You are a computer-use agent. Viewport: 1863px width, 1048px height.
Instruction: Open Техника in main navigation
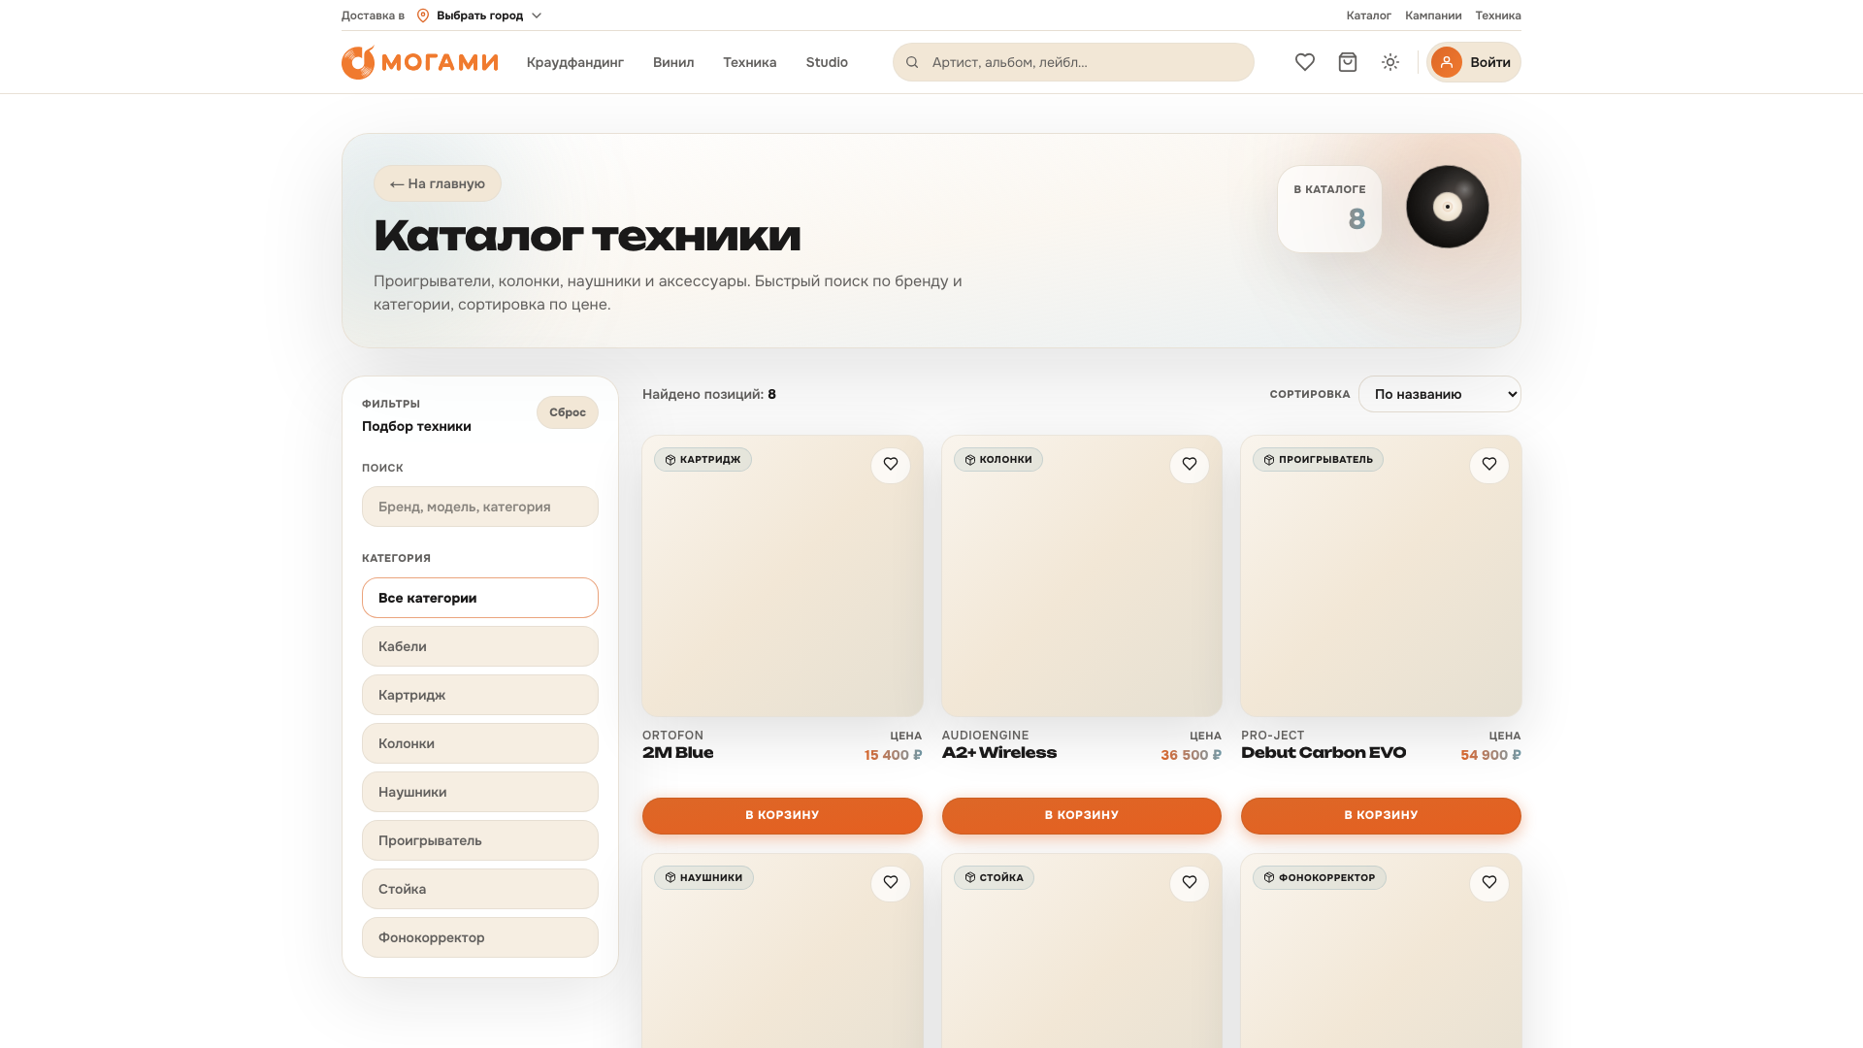(x=750, y=62)
